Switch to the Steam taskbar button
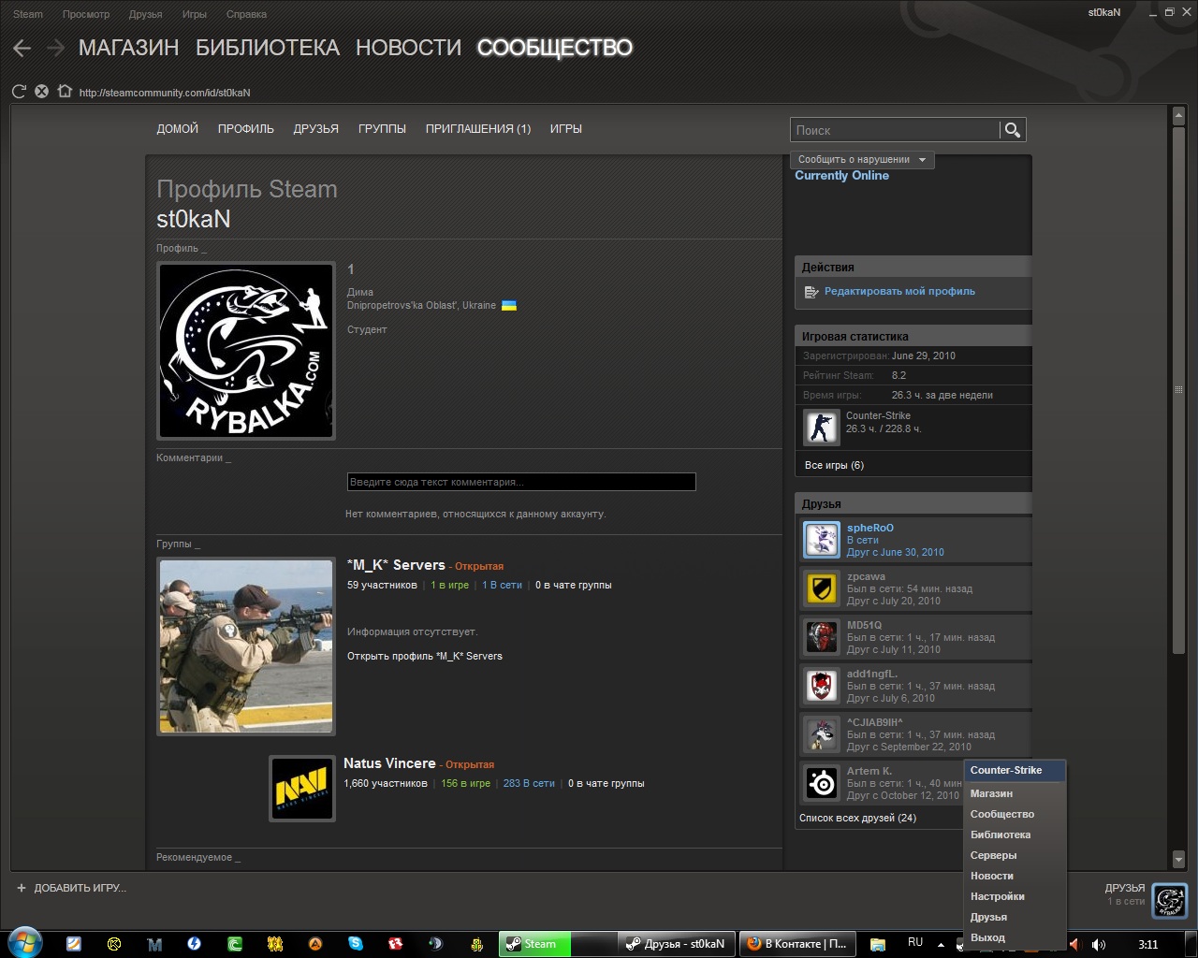 tap(533, 944)
